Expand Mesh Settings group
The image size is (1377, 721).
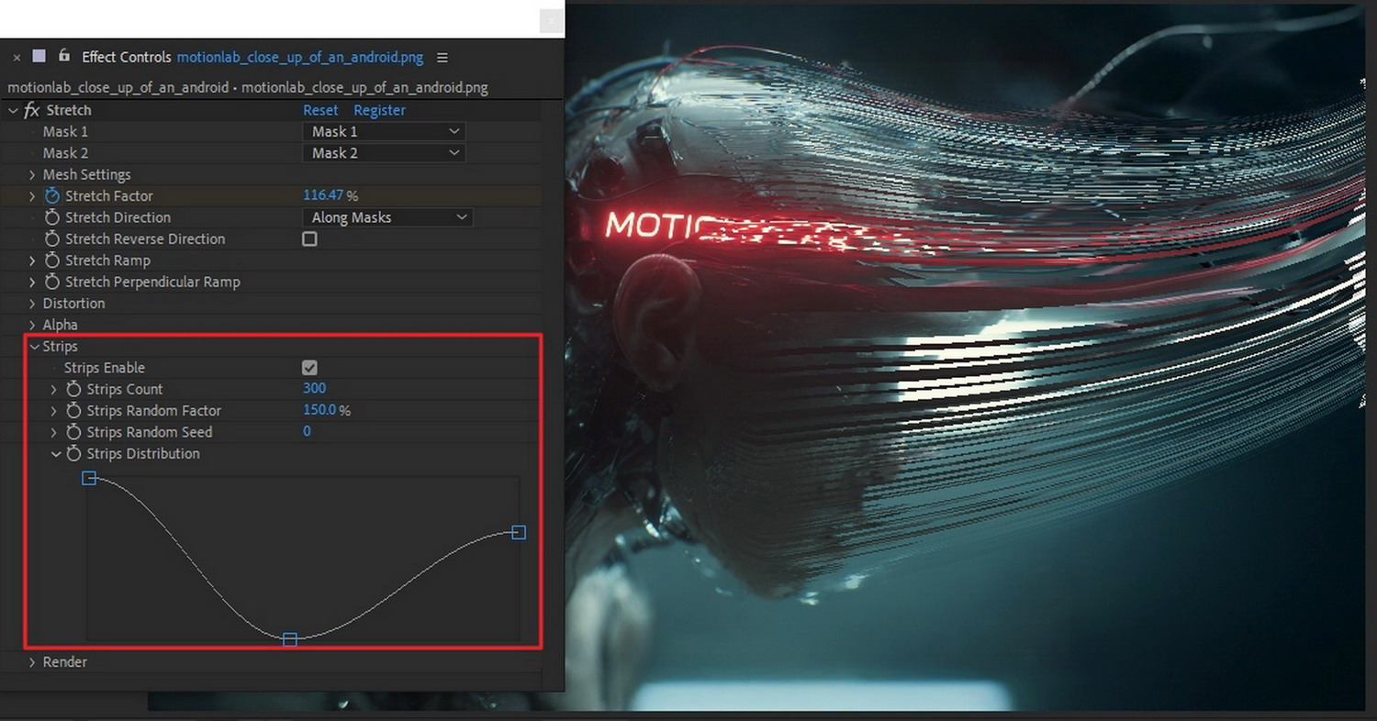tap(33, 174)
